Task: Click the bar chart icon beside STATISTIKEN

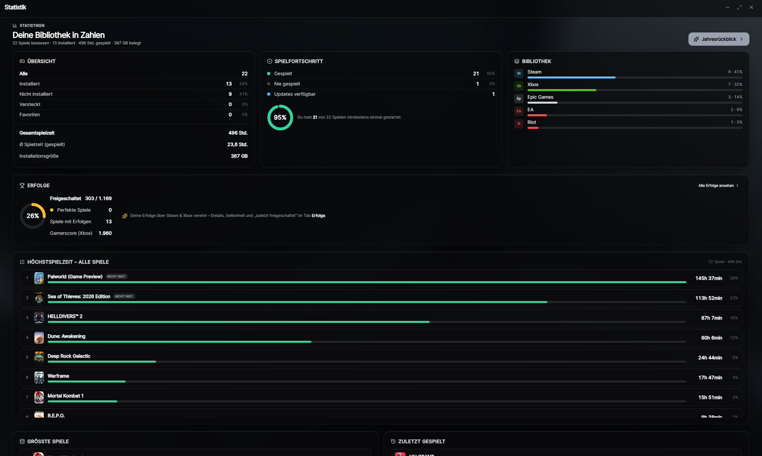Action: coord(15,25)
